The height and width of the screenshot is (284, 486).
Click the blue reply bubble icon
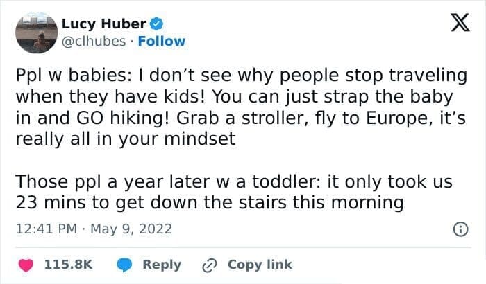click(x=125, y=265)
